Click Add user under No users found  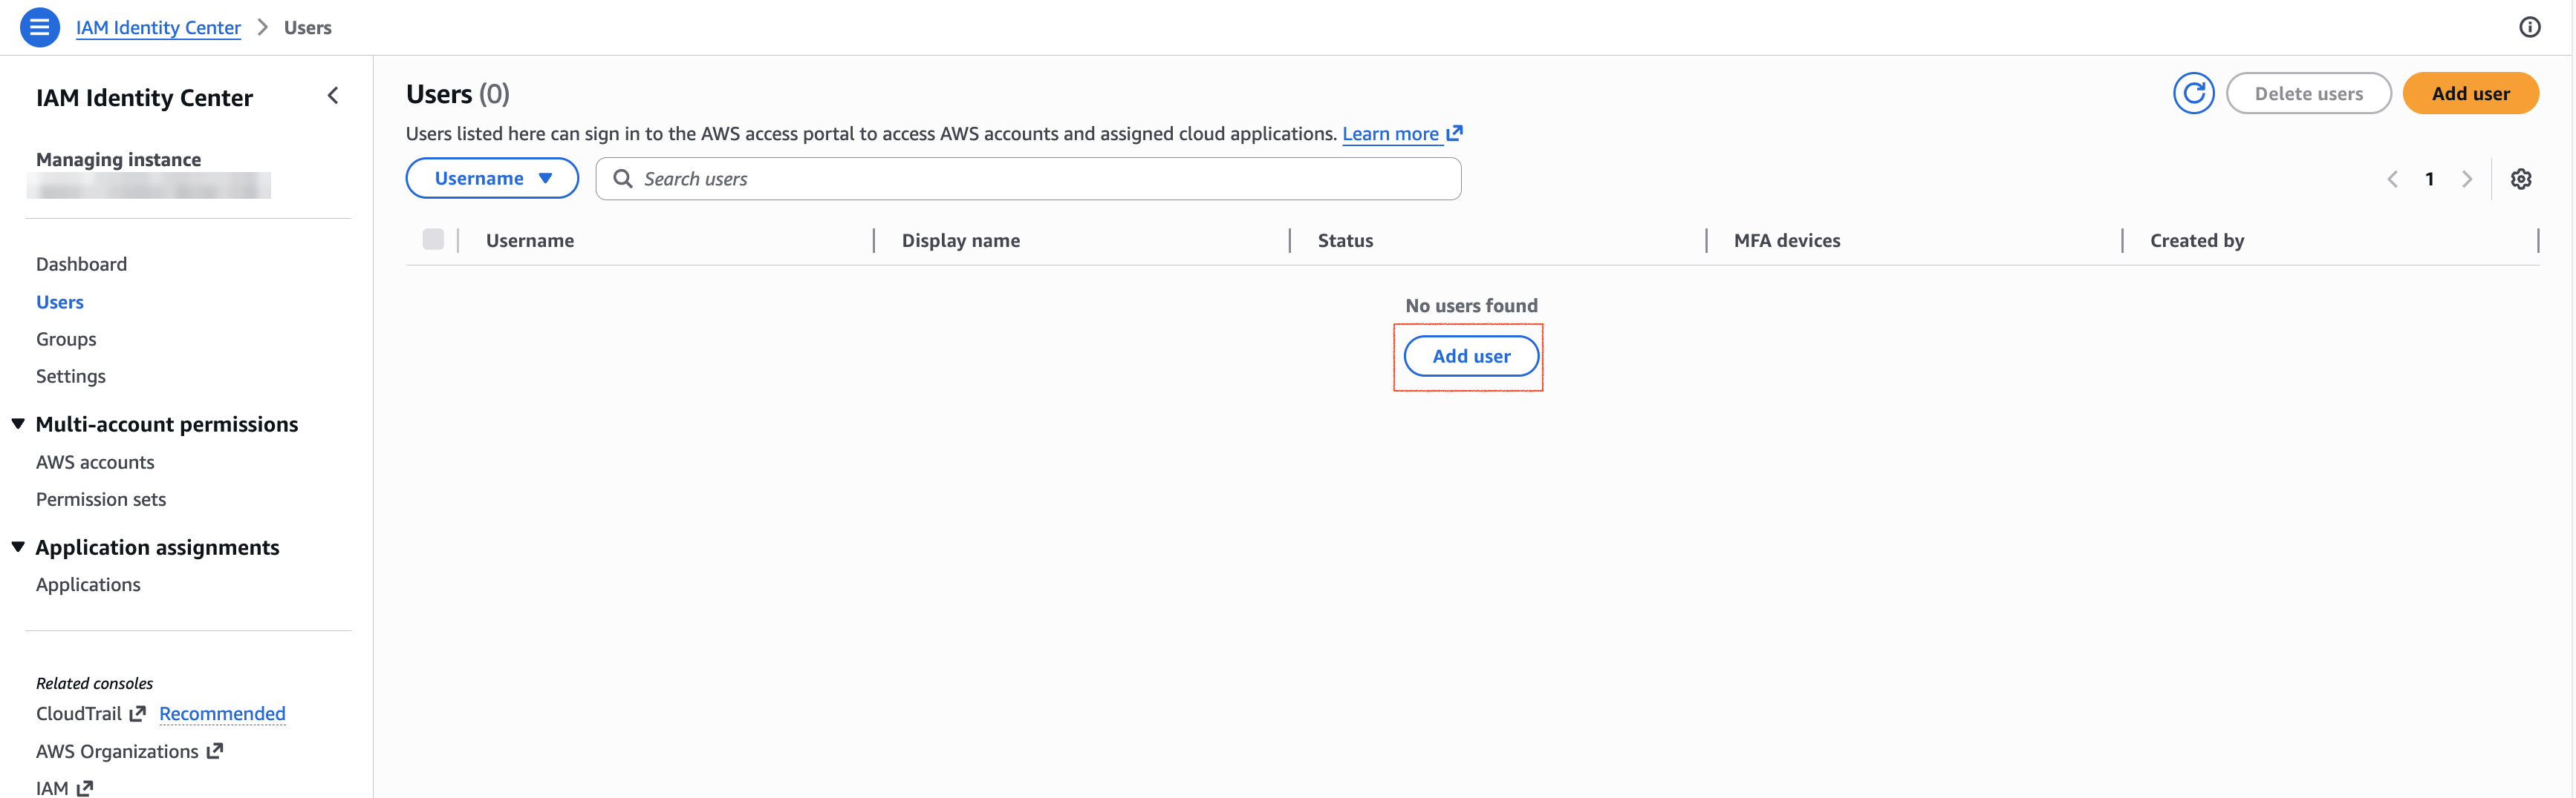[1471, 355]
